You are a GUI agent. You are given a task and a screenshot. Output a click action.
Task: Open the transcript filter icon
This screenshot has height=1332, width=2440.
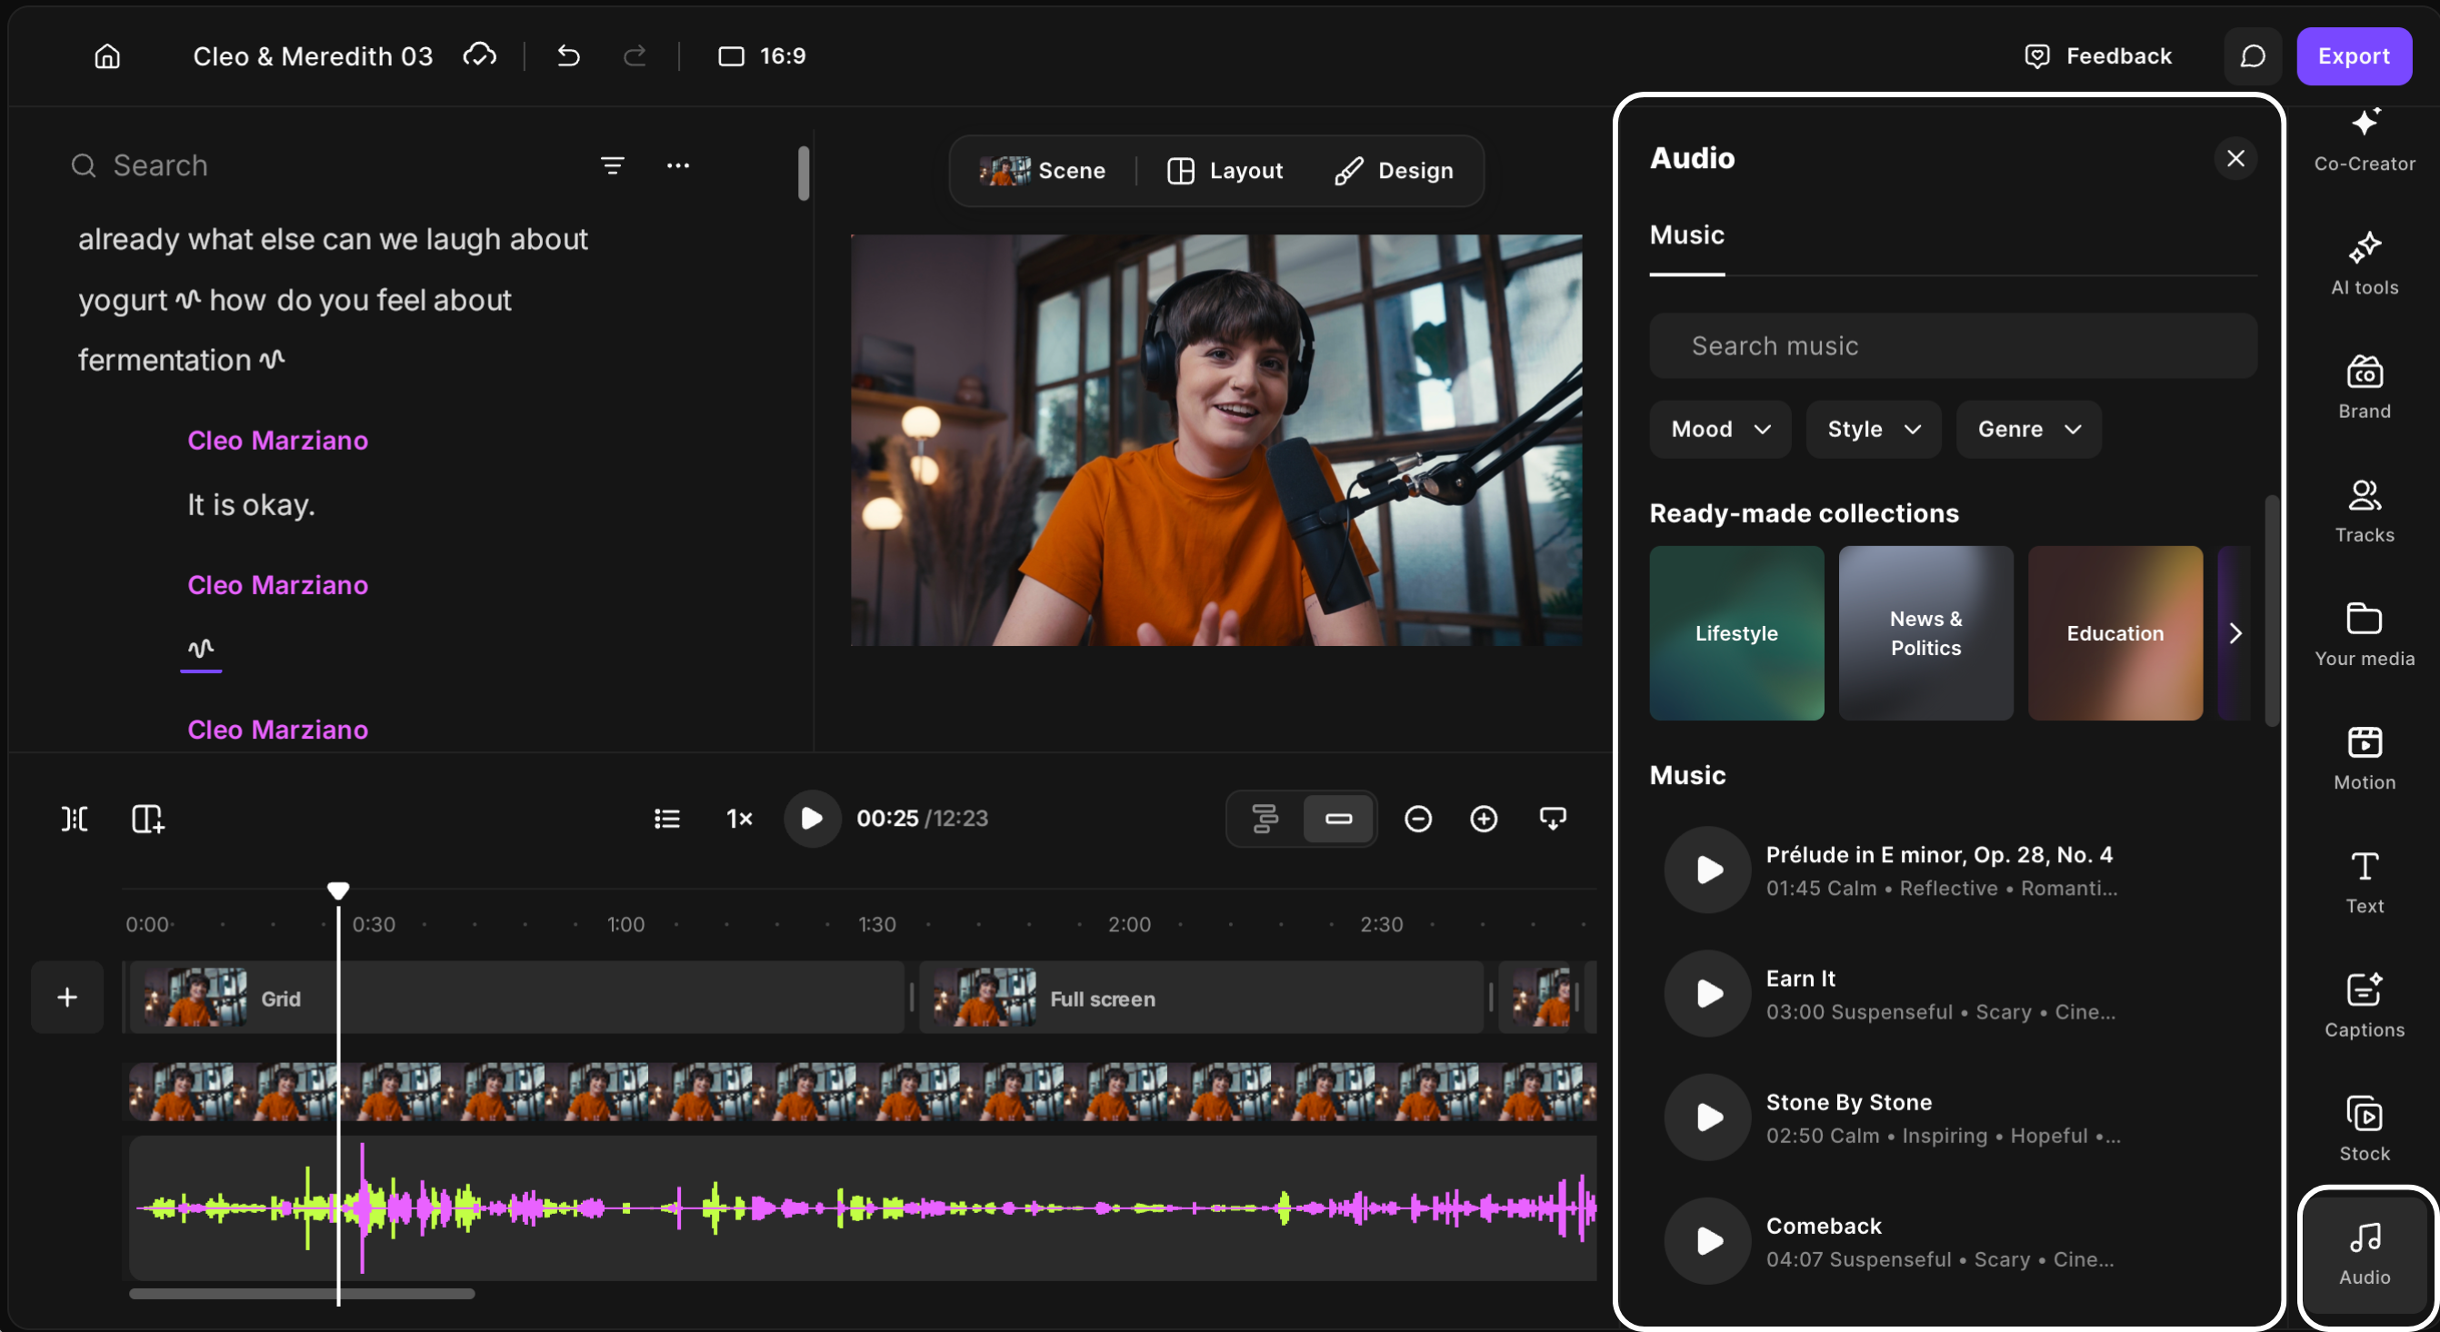(612, 165)
